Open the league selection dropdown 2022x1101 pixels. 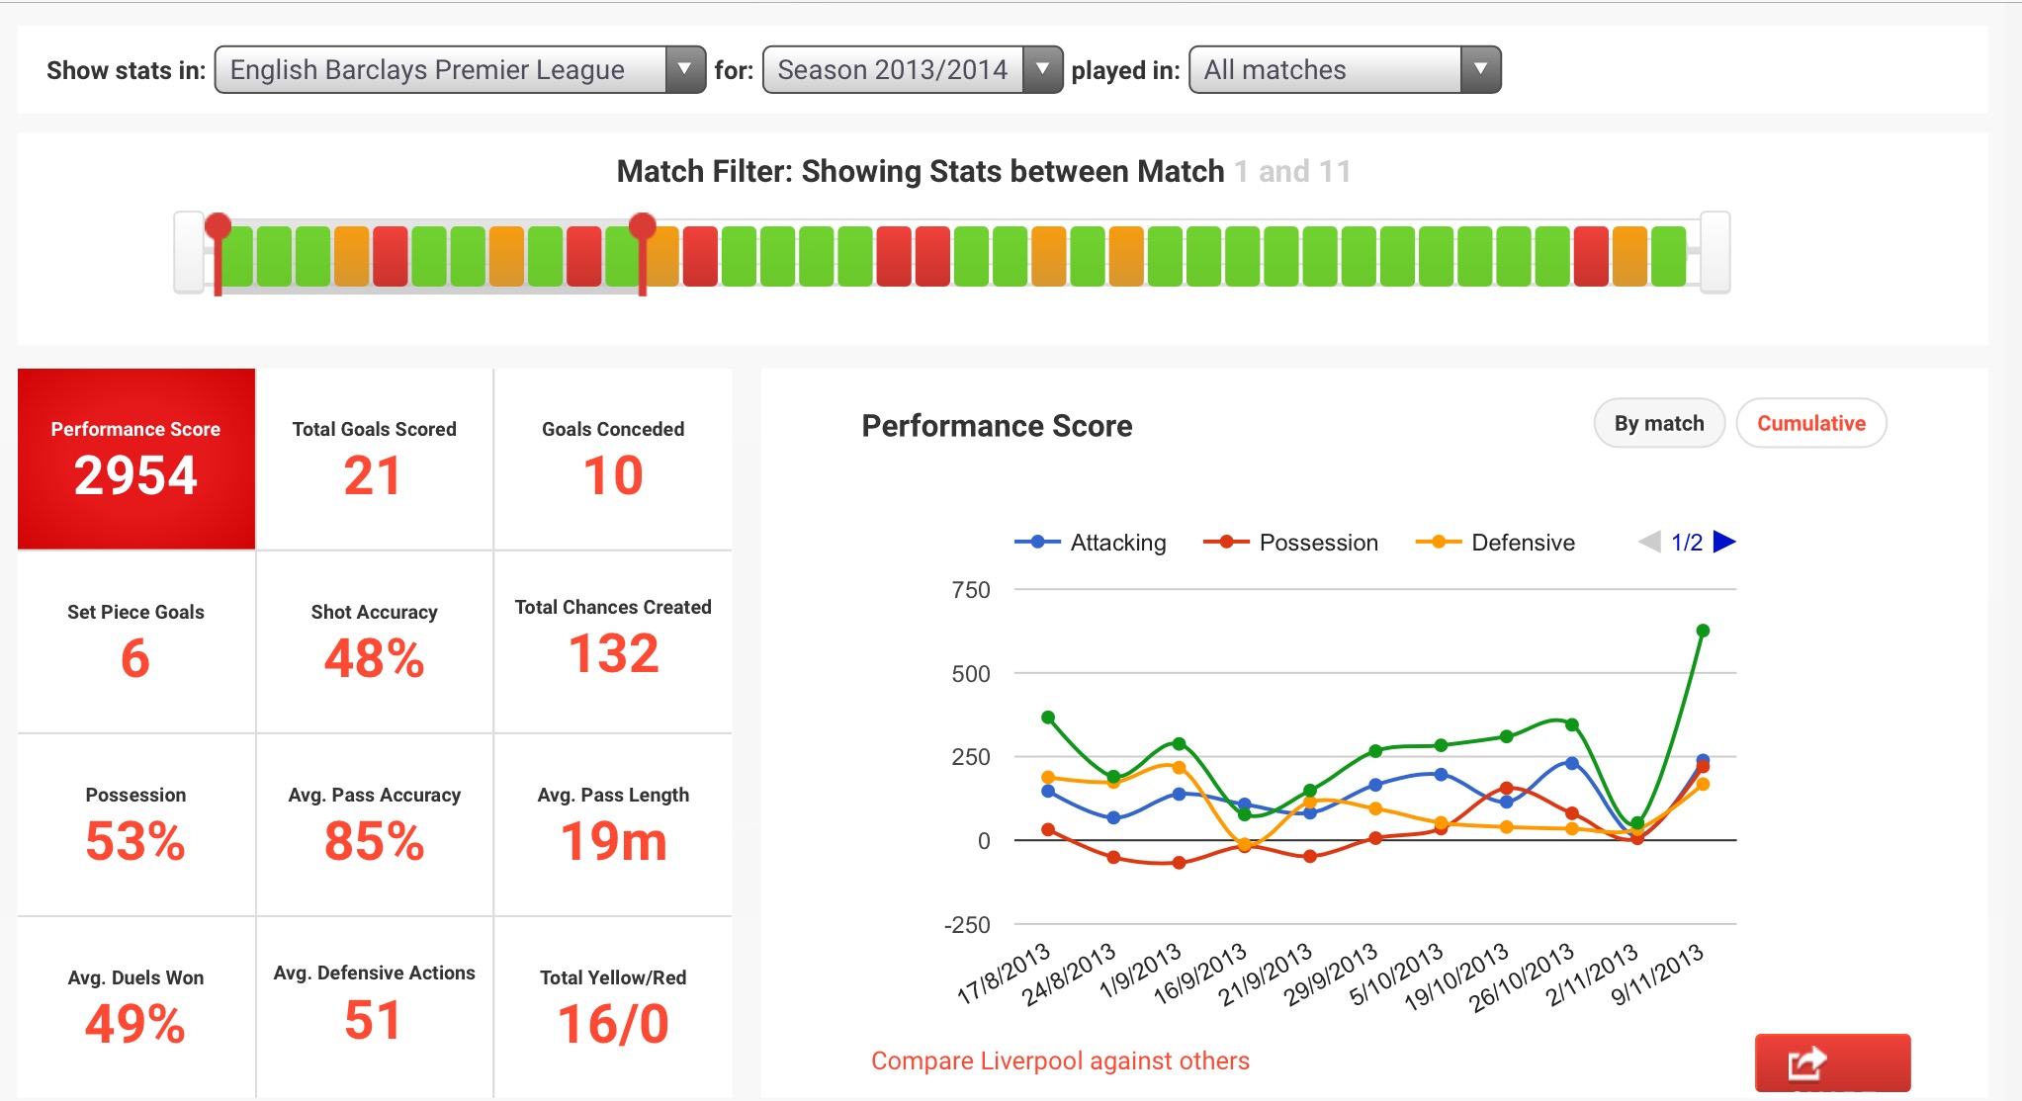point(460,70)
